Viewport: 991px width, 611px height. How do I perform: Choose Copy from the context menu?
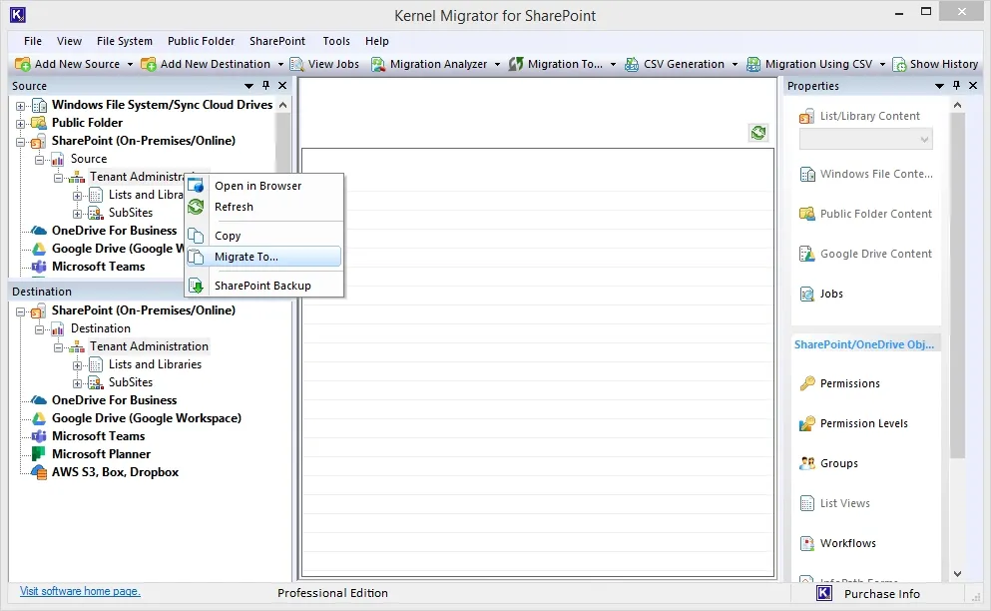point(264,236)
